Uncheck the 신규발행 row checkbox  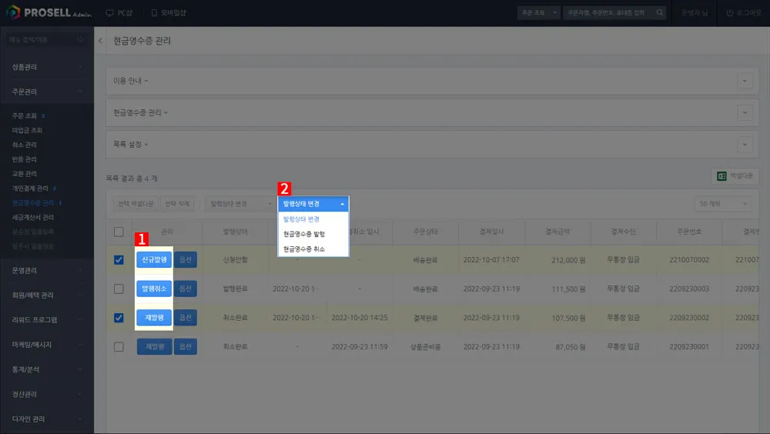[119, 260]
